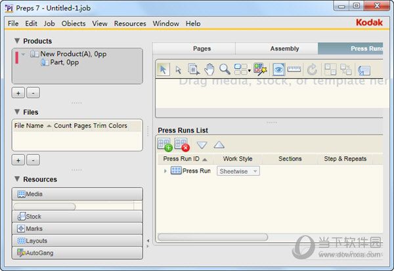The width and height of the screenshot is (394, 271).
Task: Open the Layouts resources bar
Action: [77, 241]
